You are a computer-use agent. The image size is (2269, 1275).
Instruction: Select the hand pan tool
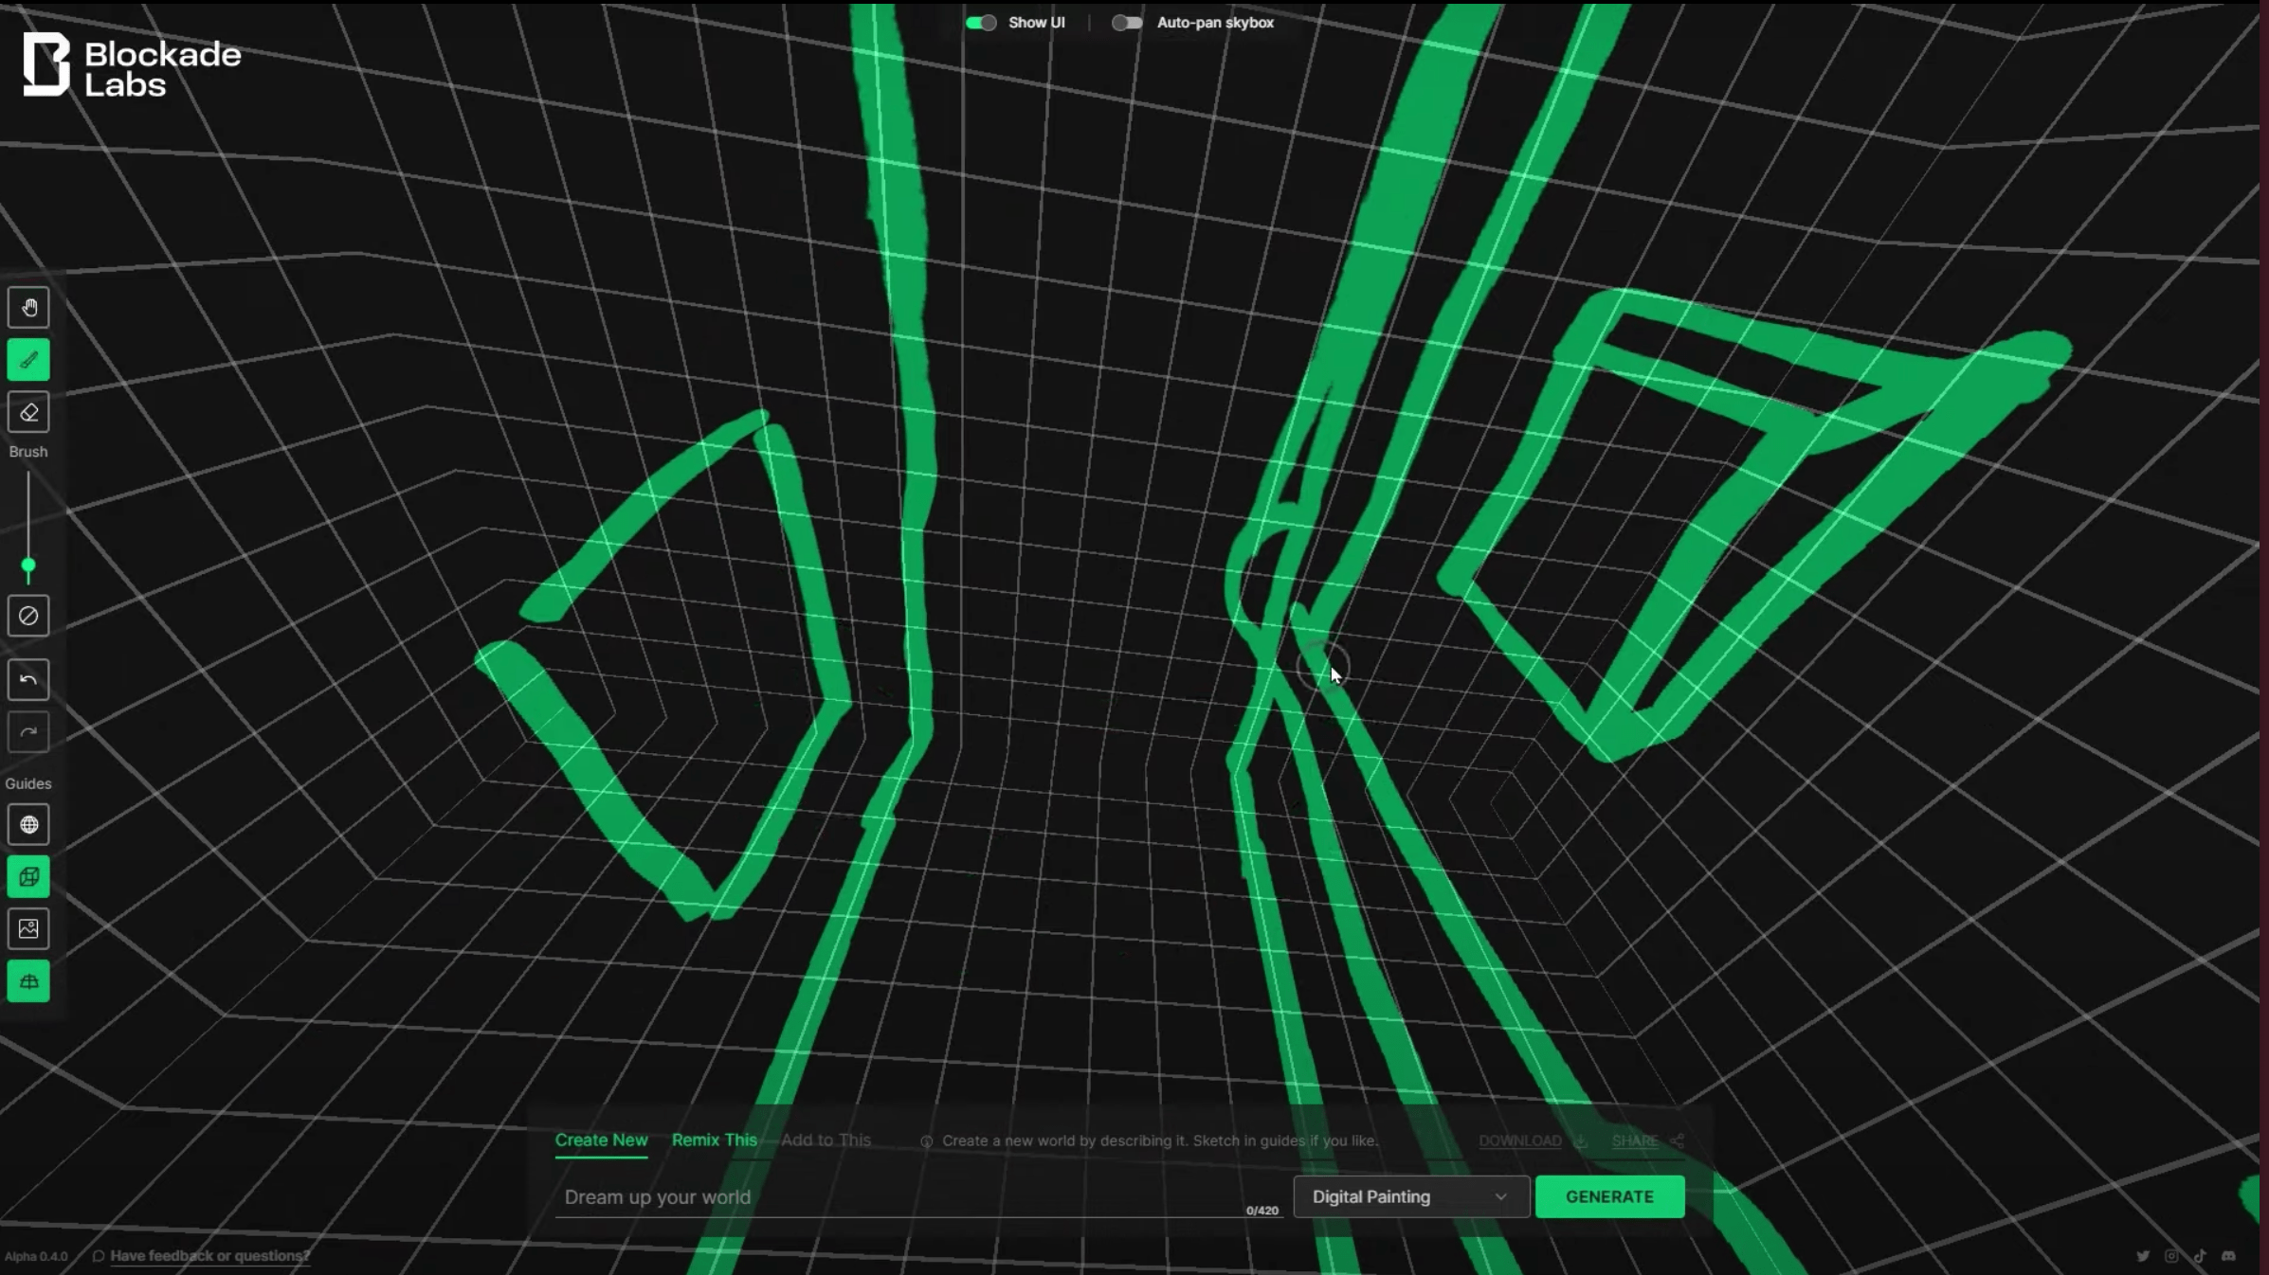(x=28, y=308)
